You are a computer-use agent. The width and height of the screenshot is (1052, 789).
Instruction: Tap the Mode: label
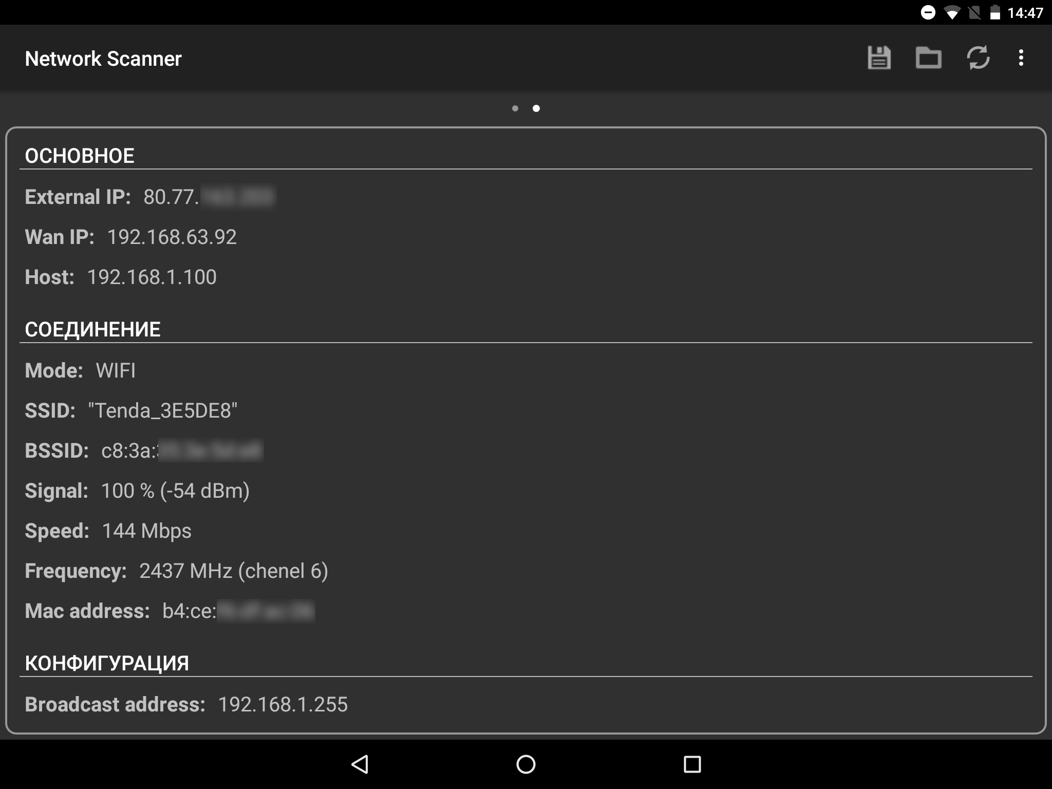54,370
